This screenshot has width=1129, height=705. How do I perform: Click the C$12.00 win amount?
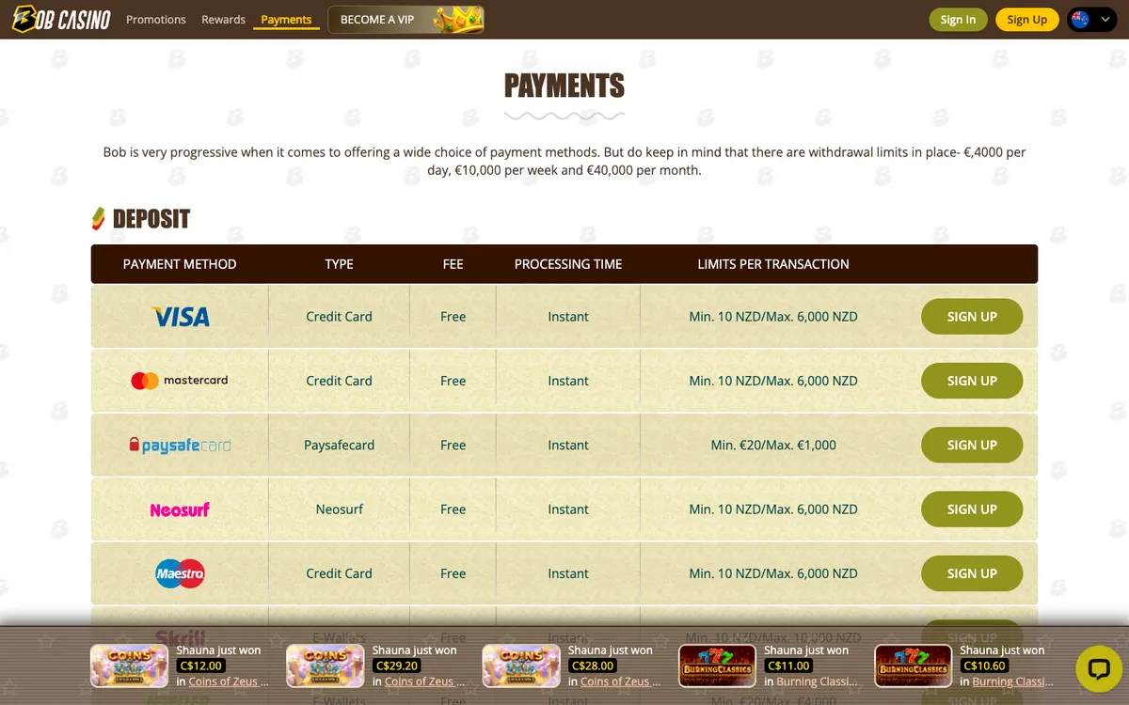[200, 666]
